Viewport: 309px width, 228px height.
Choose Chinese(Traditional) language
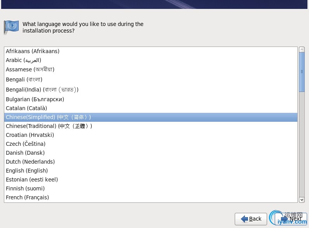click(150, 126)
